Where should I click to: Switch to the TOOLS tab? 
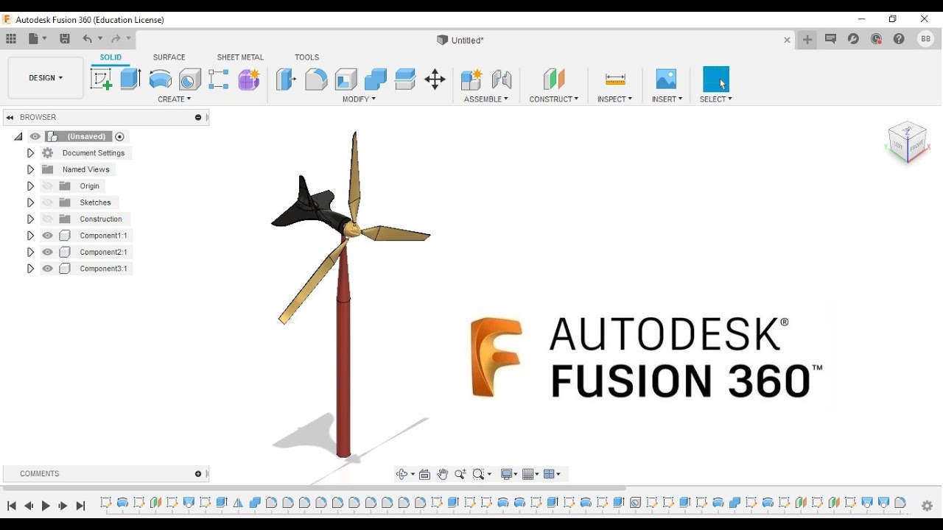pyautogui.click(x=307, y=57)
